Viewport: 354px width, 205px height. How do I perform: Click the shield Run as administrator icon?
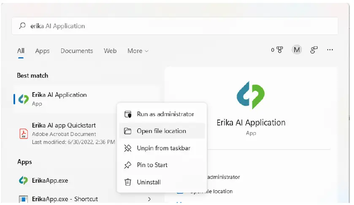click(x=128, y=114)
